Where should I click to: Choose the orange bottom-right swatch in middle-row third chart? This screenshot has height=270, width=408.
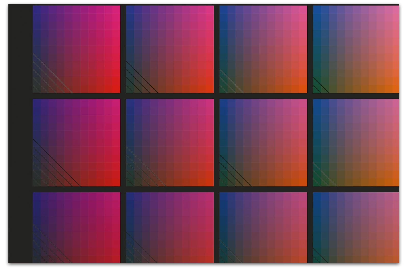pos(303,182)
